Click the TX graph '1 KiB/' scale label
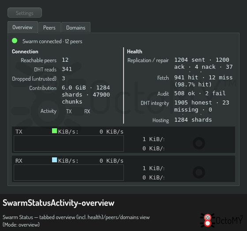Viewport: 247px width, 231px height. point(153,139)
